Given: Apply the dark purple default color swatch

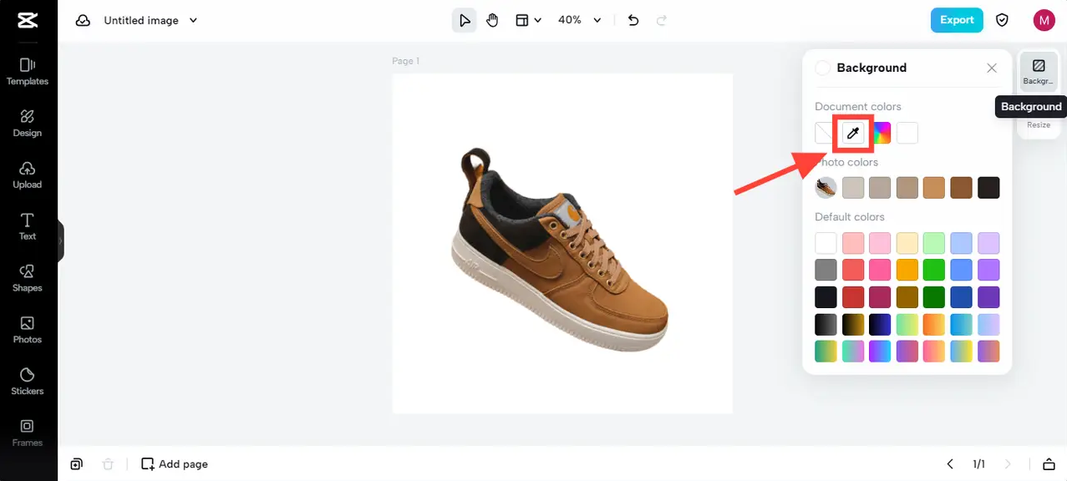Looking at the screenshot, I should tap(988, 297).
